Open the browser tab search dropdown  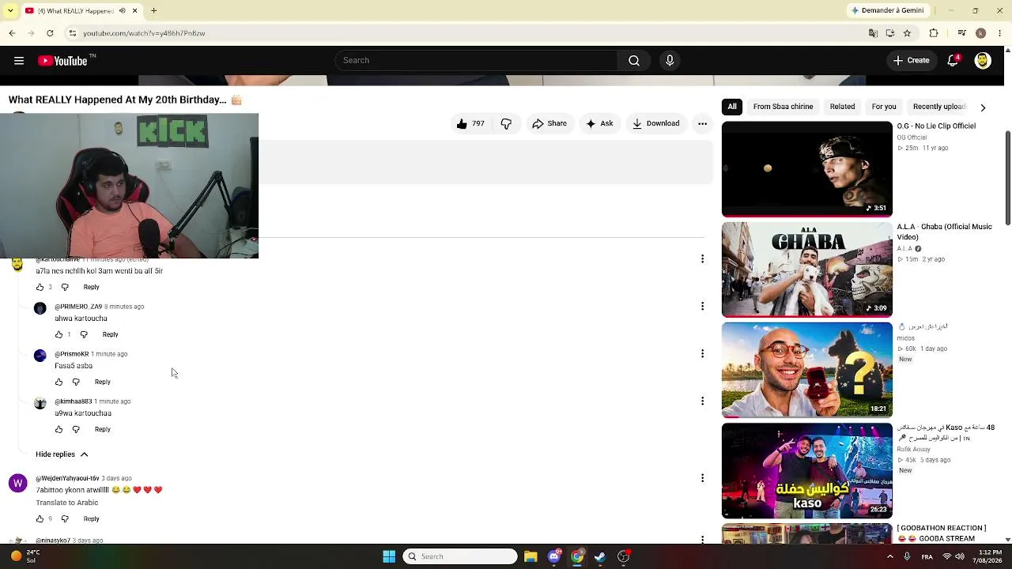[x=11, y=11]
